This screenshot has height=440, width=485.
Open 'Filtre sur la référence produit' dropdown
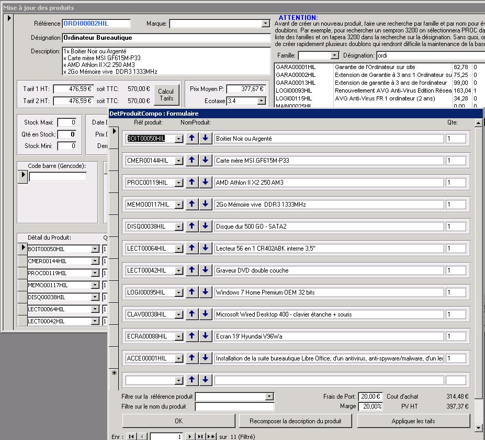pos(269,397)
